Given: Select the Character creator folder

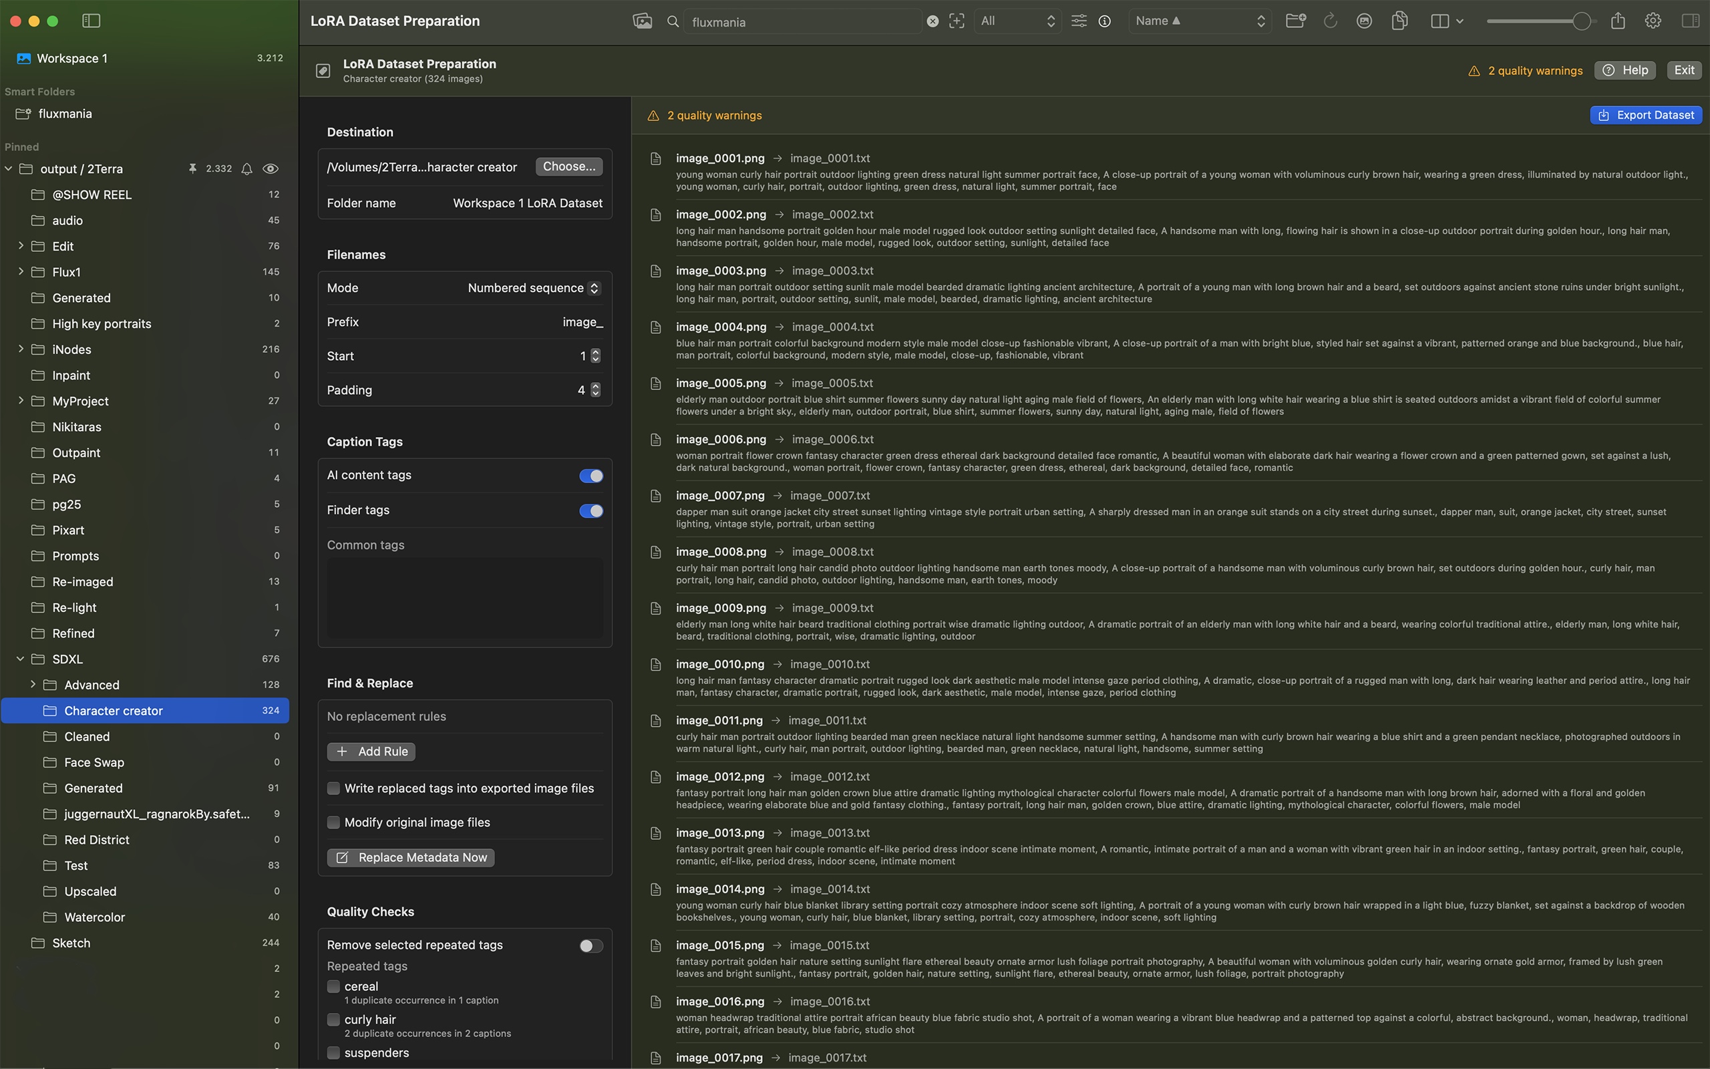Looking at the screenshot, I should [145, 710].
